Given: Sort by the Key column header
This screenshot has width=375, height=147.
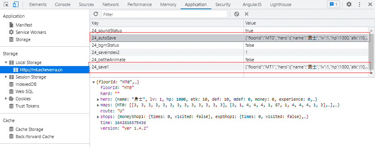Looking at the screenshot, I should point(167,23).
